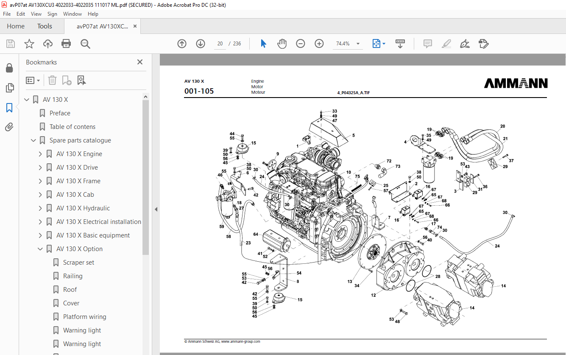Open the Table of contens bookmark
The height and width of the screenshot is (355, 566).
click(x=72, y=127)
